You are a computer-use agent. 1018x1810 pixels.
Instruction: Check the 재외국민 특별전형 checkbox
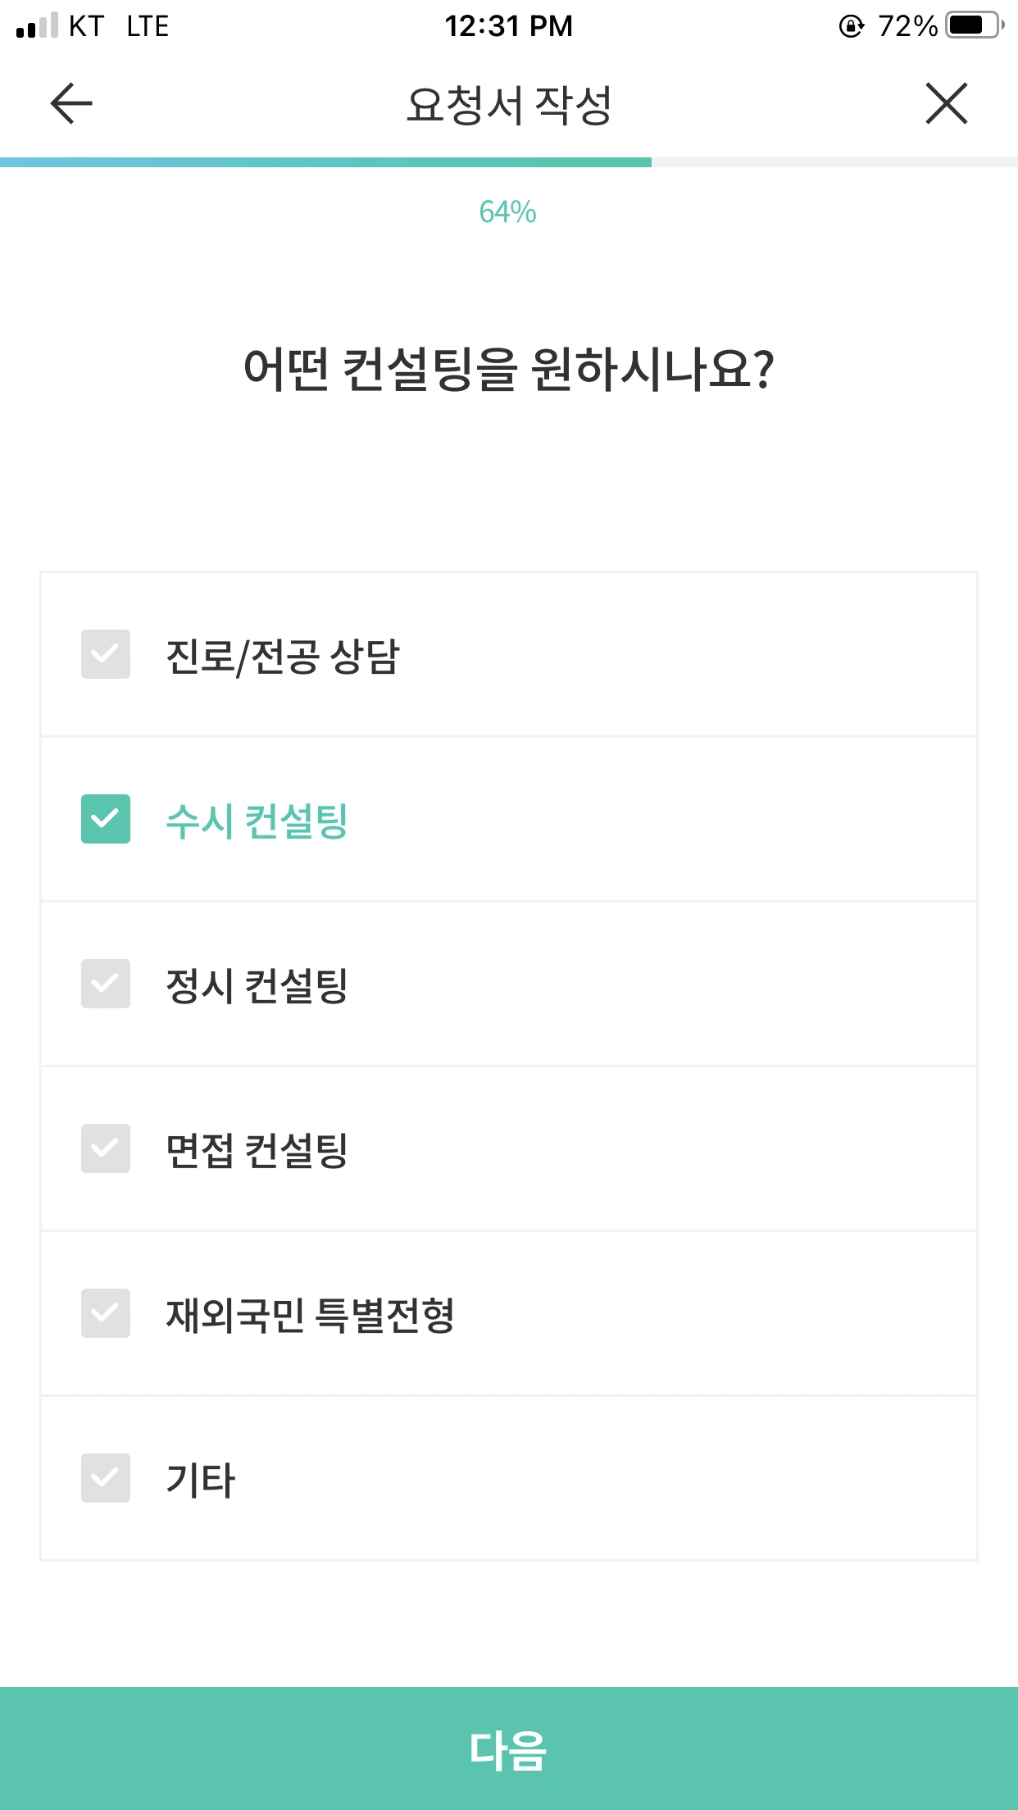point(106,1313)
